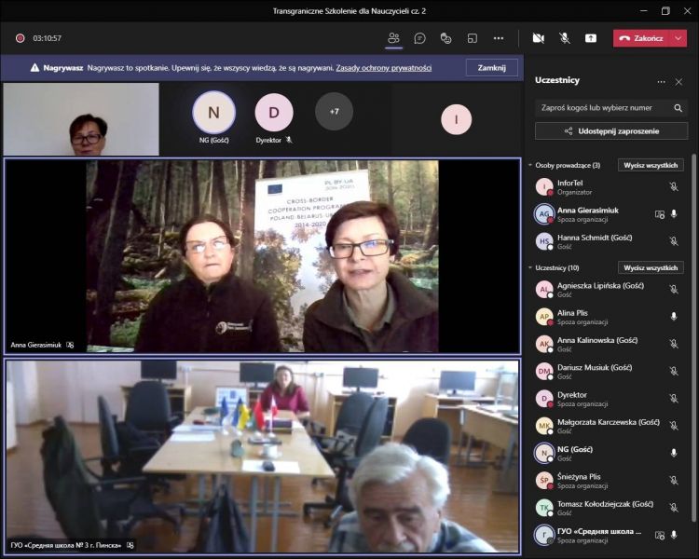Click the muted mic icon beside Hanna Schmidt
The width and height of the screenshot is (699, 559).
674,240
